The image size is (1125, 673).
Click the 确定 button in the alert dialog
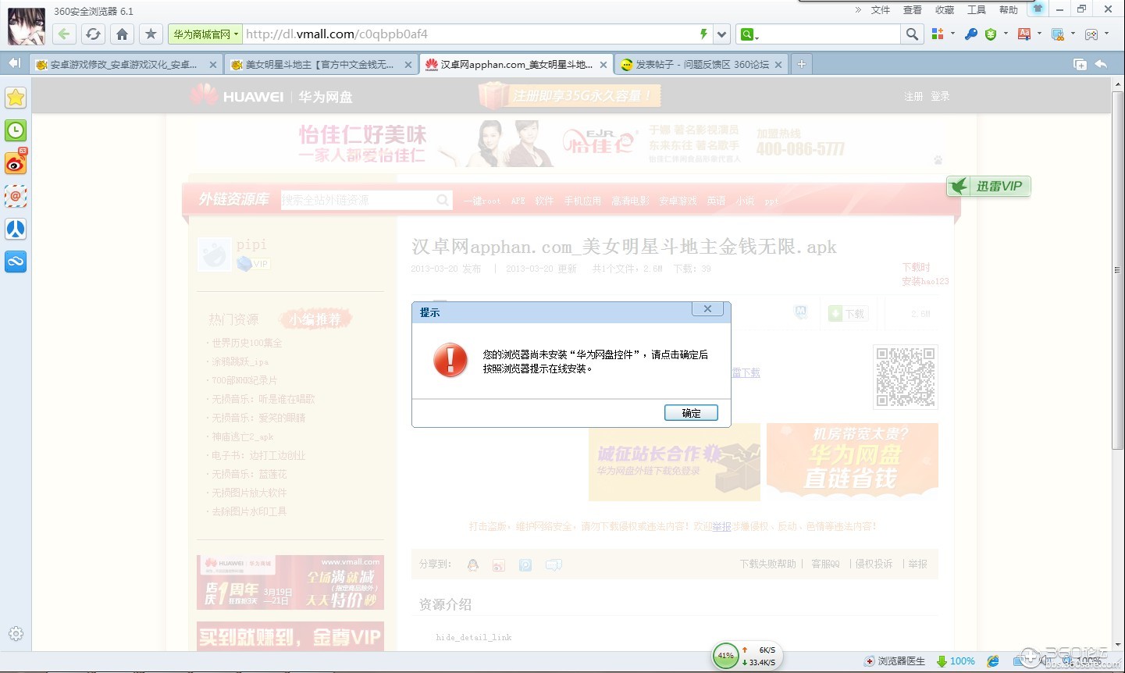click(690, 413)
